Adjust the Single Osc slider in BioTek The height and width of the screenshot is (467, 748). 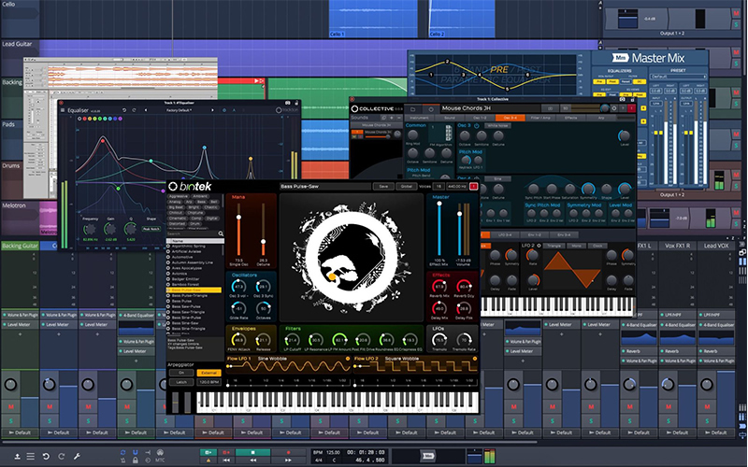click(238, 230)
